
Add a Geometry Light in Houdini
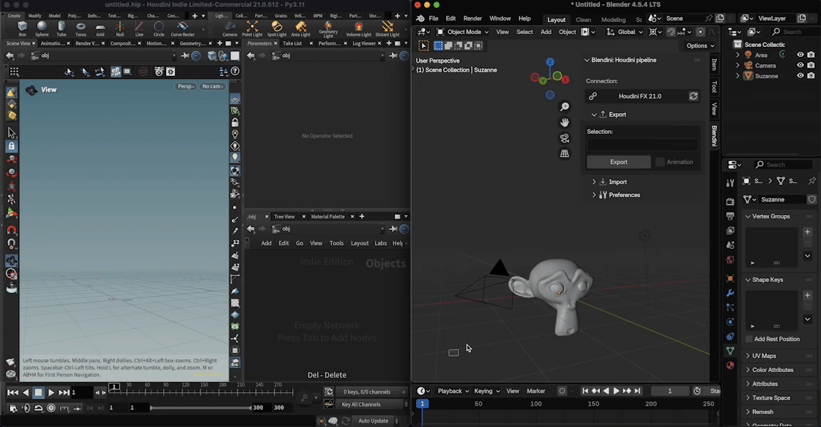click(329, 29)
